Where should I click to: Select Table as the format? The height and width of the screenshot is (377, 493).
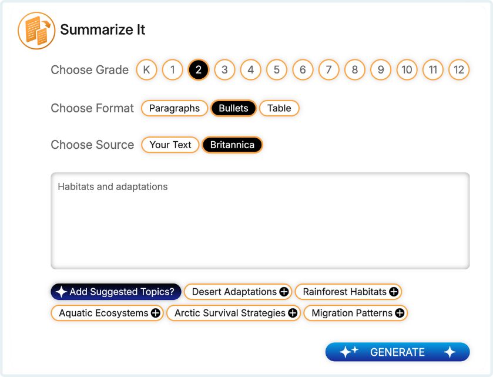[x=279, y=108]
